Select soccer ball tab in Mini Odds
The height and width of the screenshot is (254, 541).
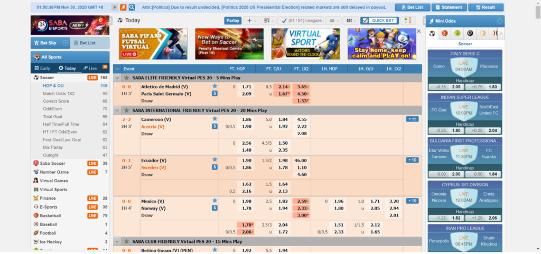pos(432,33)
